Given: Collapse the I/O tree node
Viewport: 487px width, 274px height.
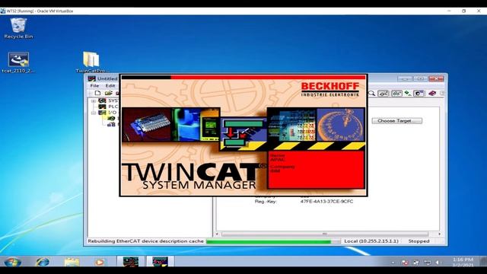Looking at the screenshot, I should [x=94, y=113].
